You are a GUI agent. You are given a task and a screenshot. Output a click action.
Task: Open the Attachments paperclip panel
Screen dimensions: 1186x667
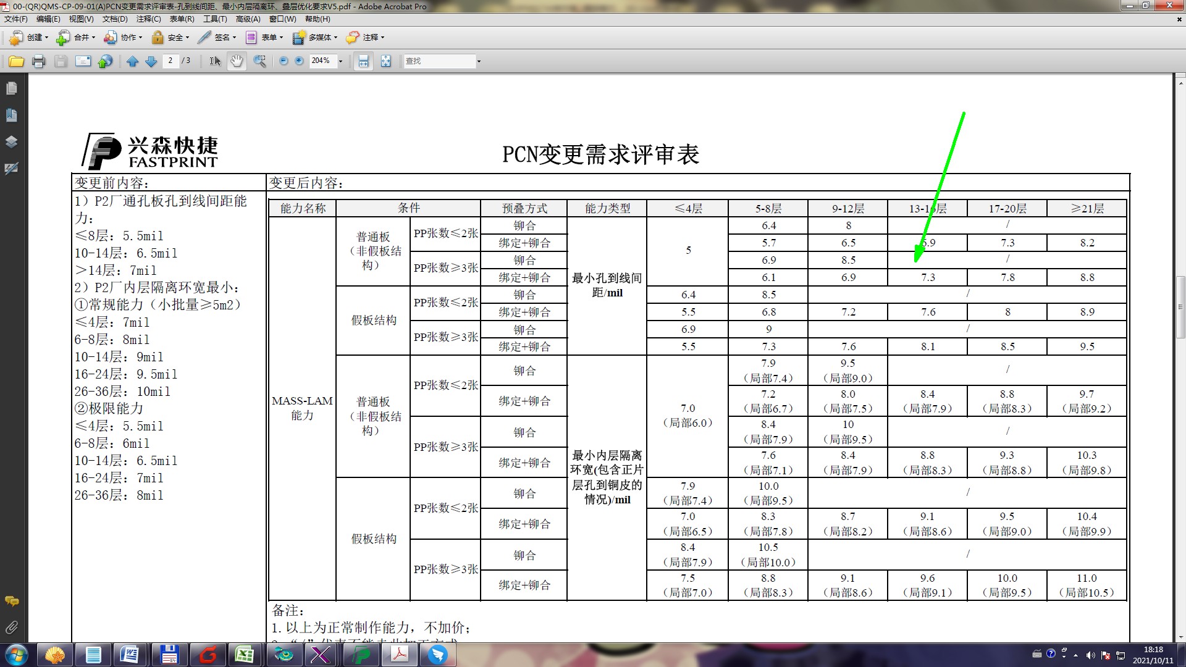click(11, 627)
